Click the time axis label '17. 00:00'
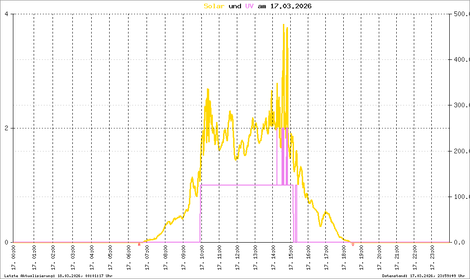The image size is (470, 279). click(x=13, y=257)
